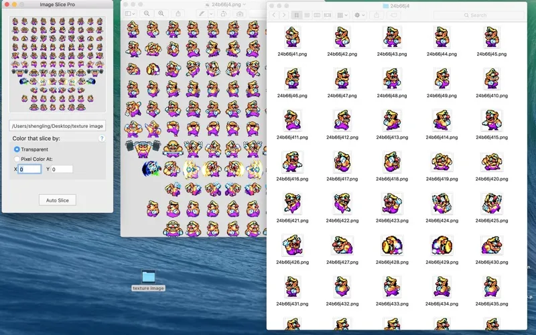Viewport: 536px width, 335px height.
Task: Open Finder action gear dropdown
Action: (x=360, y=15)
